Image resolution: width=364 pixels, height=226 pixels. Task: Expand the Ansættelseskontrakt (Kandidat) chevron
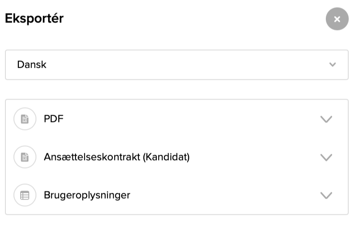326,157
